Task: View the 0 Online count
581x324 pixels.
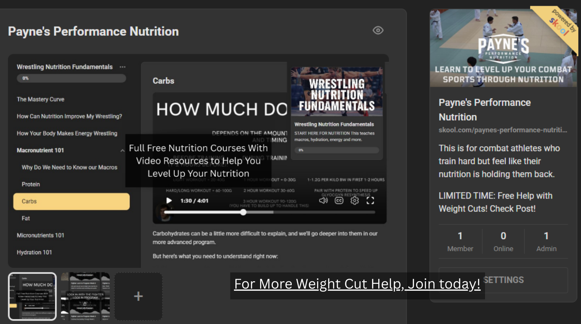Action: 503,242
